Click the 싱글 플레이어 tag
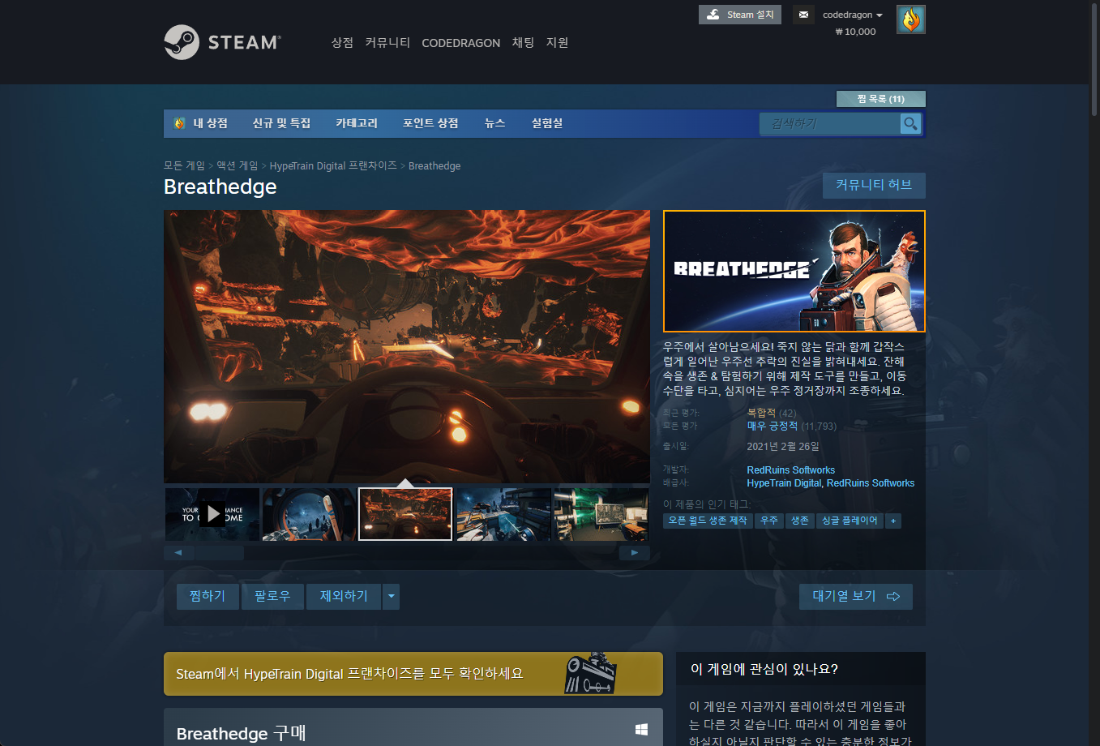1100x746 pixels. click(x=850, y=521)
